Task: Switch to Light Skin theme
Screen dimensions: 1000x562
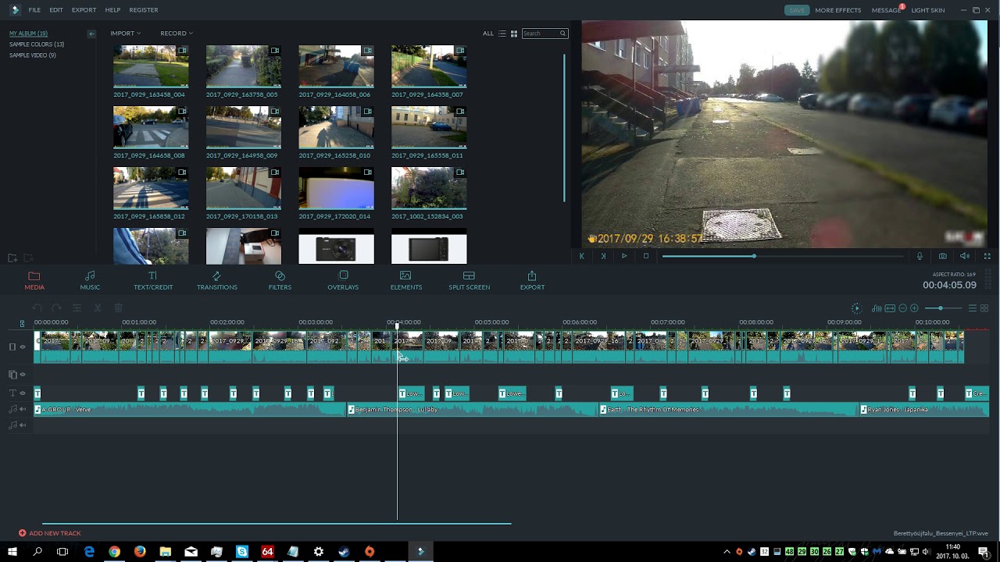Action: pyautogui.click(x=927, y=10)
